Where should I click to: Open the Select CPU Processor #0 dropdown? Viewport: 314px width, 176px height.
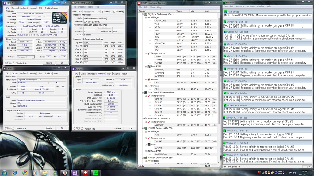92,11
